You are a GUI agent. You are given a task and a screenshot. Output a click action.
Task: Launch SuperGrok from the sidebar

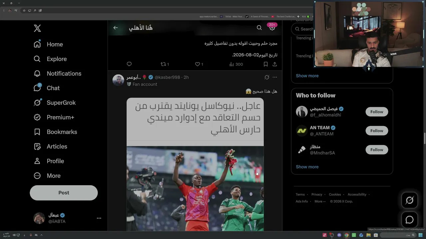pyautogui.click(x=55, y=103)
